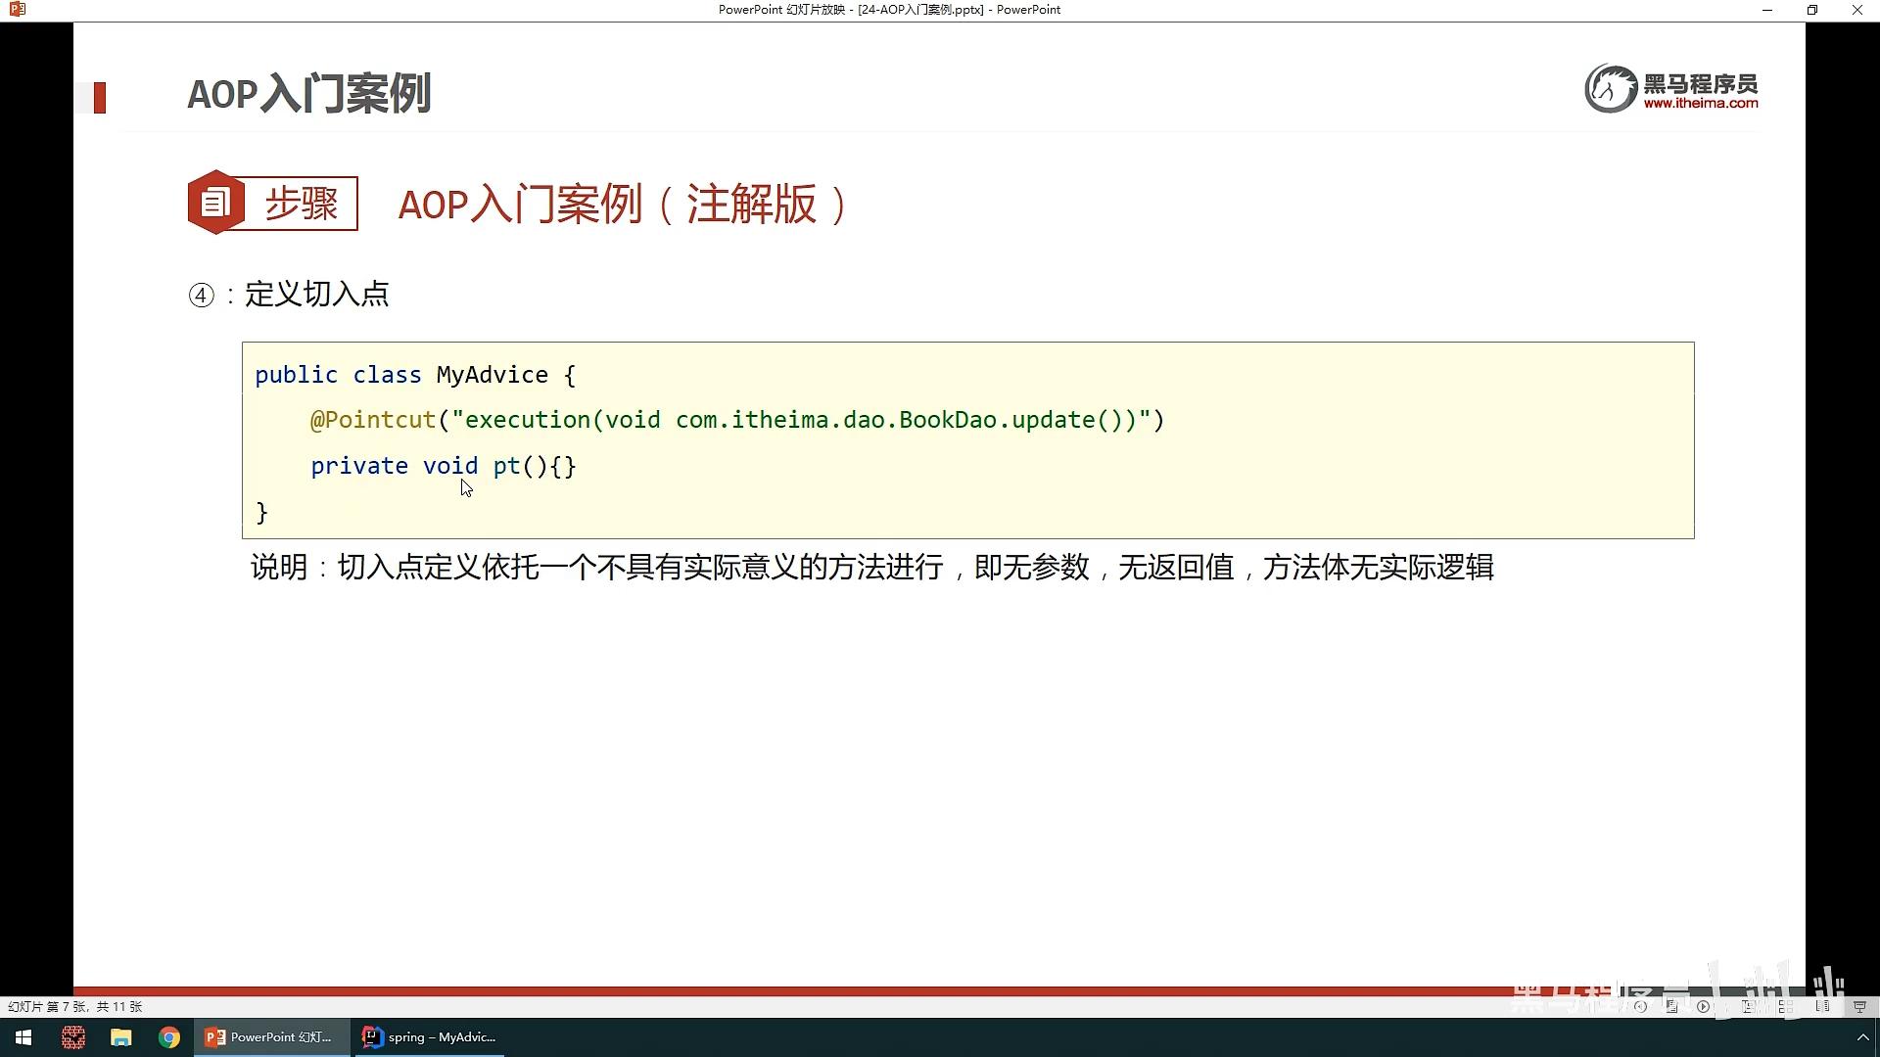Viewport: 1880px width, 1057px height.
Task: Switch to Normal view icon
Action: [1748, 1006]
